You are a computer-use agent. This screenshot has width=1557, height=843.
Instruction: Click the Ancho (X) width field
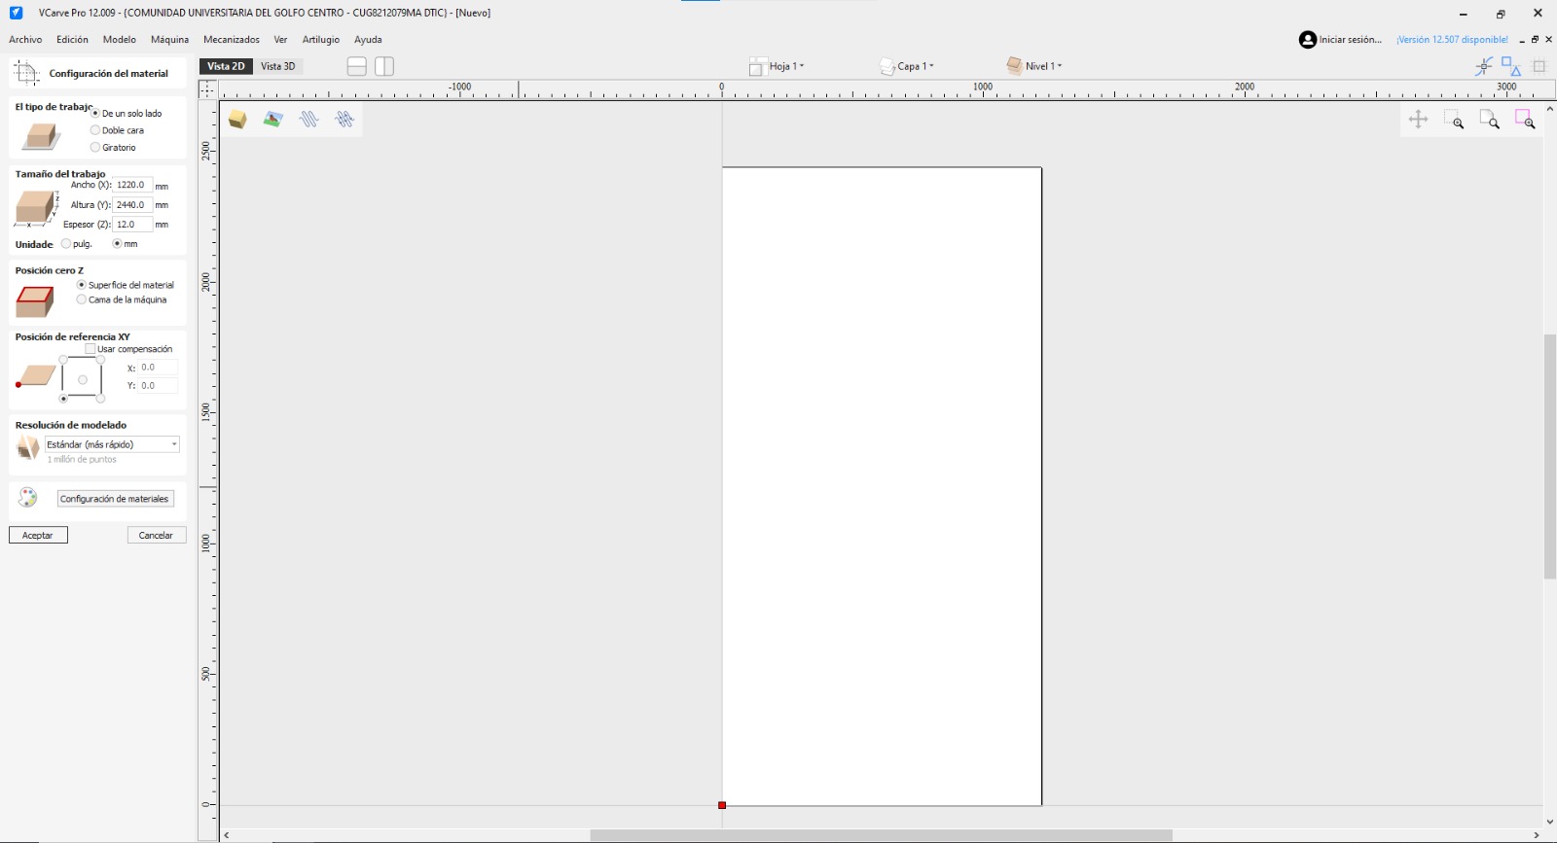coord(132,185)
